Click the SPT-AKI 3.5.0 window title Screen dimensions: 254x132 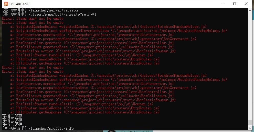click(19, 4)
